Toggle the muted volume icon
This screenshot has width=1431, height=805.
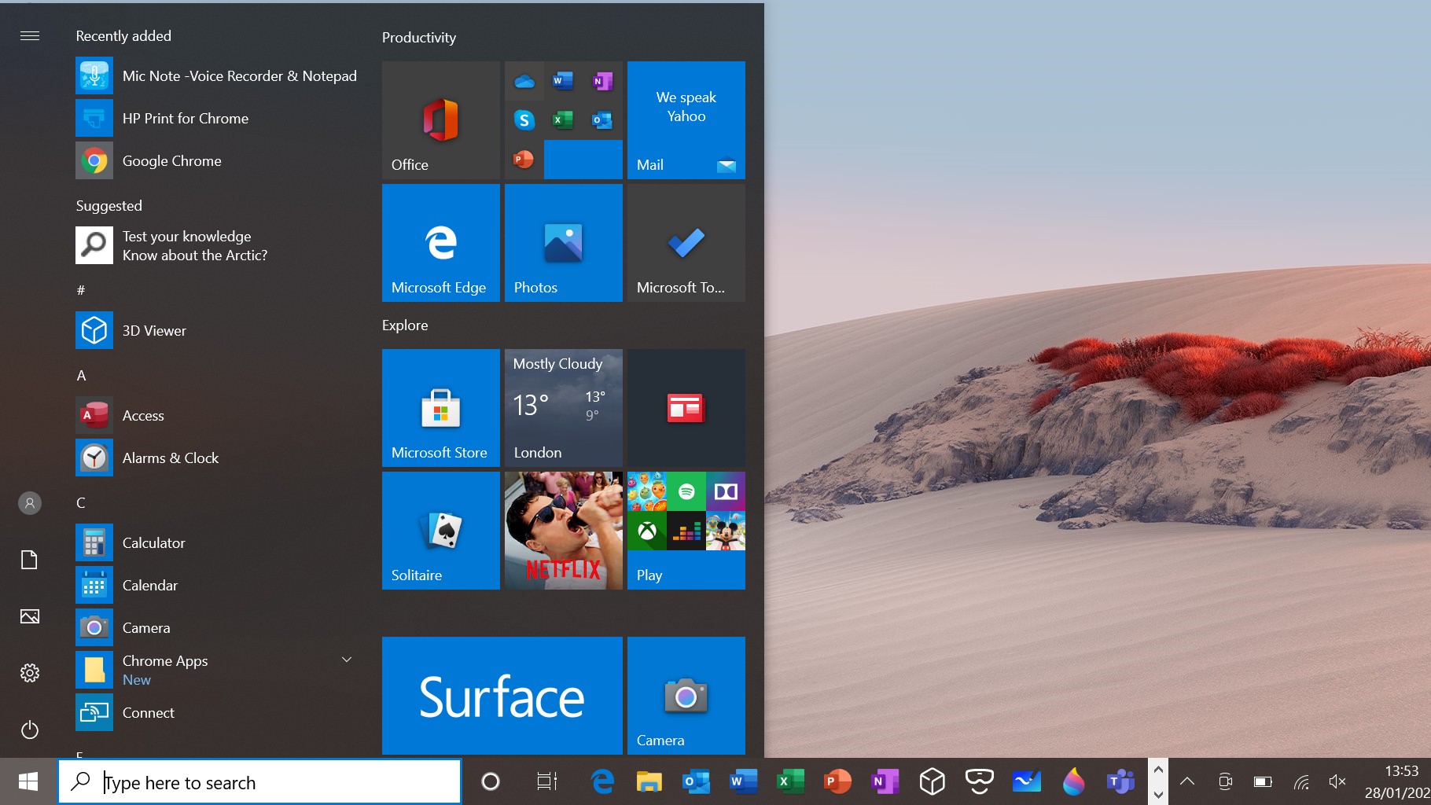(1337, 781)
